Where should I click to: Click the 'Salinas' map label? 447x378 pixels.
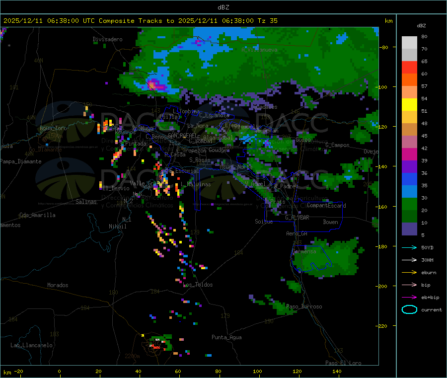tap(86, 202)
